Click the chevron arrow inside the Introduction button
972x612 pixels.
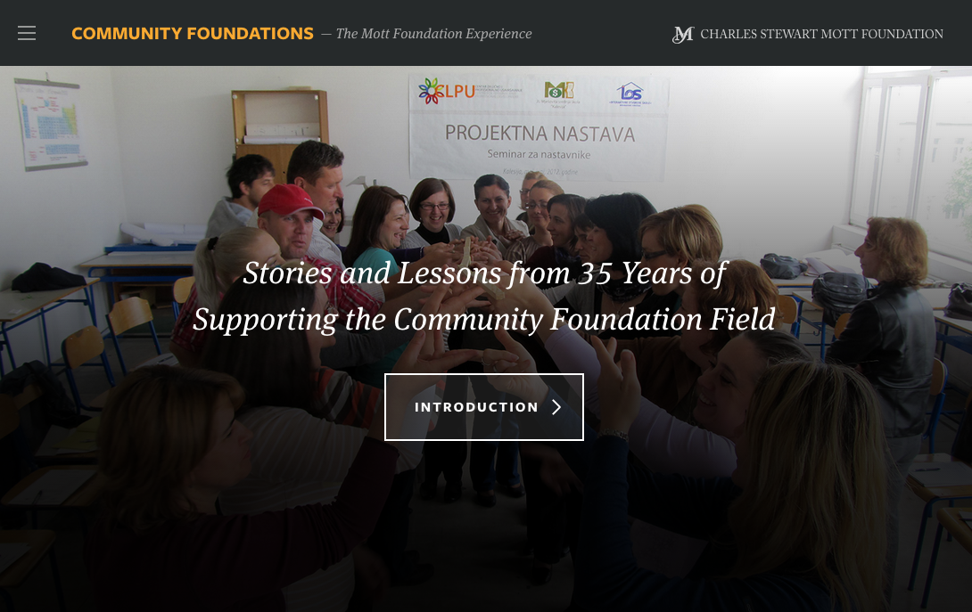pos(556,407)
